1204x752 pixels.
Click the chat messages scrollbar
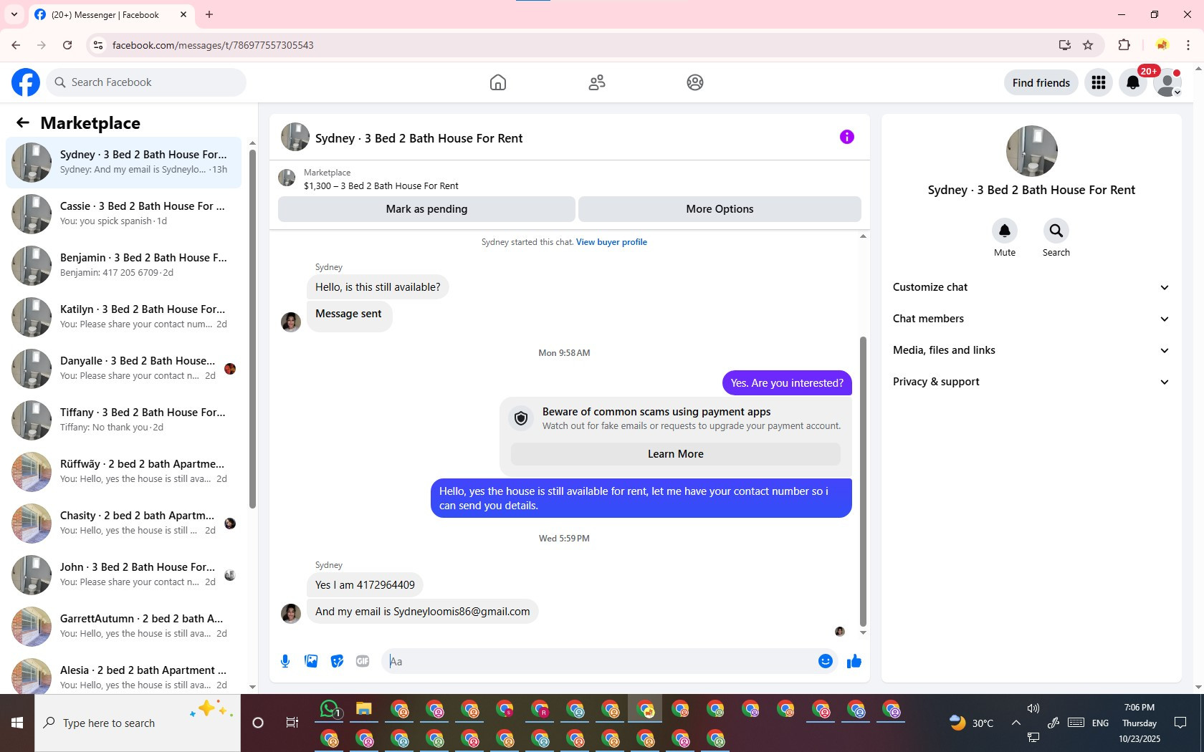(863, 481)
